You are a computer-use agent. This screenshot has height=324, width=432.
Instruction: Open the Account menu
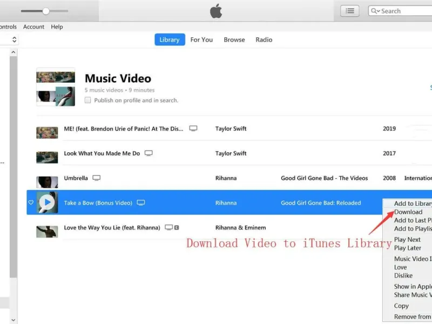coord(33,26)
